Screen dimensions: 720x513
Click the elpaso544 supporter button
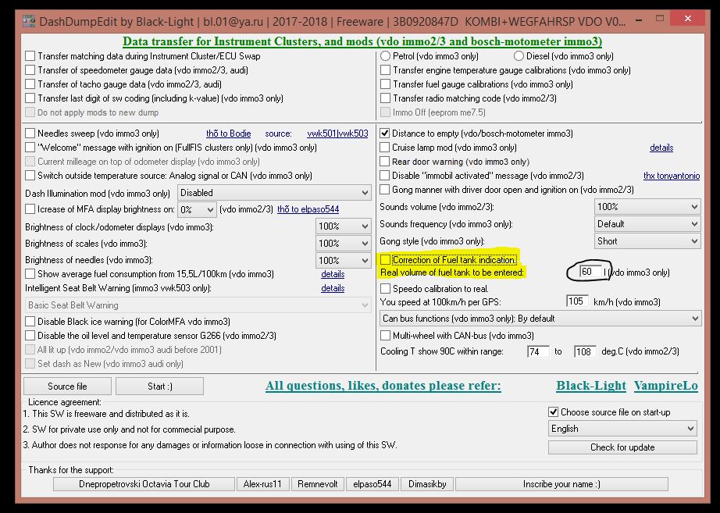pos(372,484)
